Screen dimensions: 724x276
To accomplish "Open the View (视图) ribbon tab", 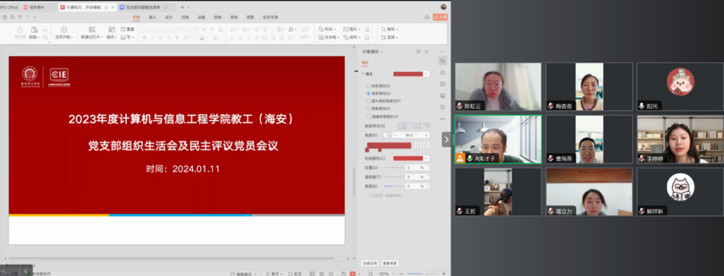I will 250,17.
